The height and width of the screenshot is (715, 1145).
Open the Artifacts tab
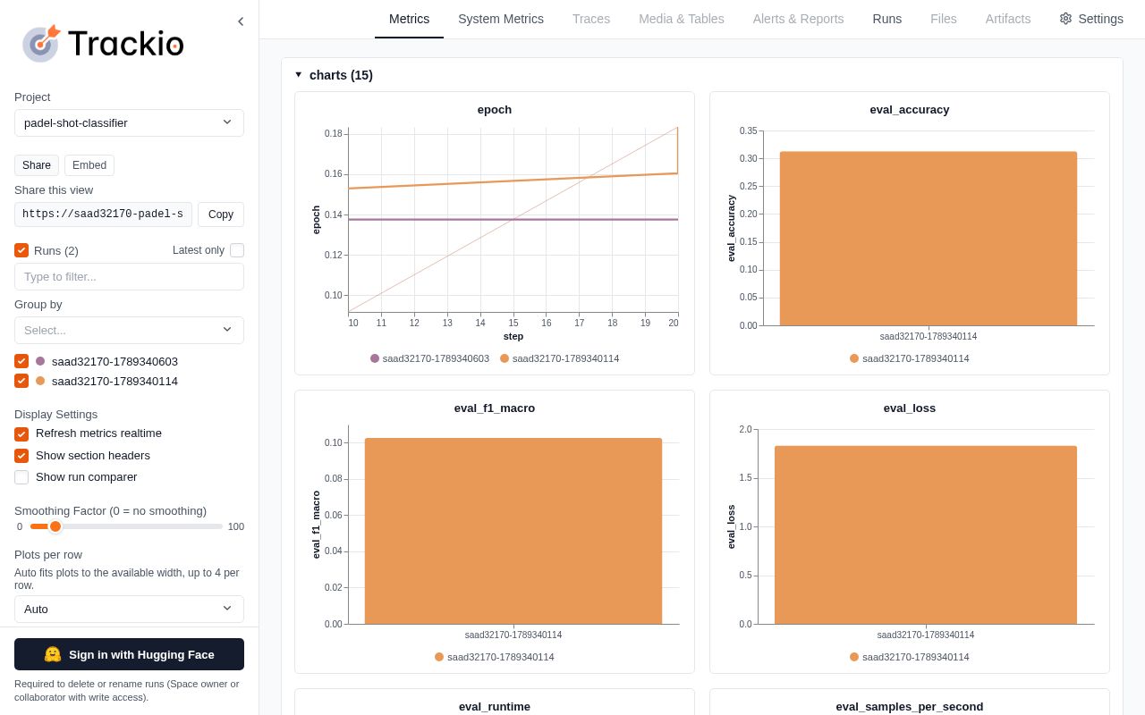coord(1008,19)
